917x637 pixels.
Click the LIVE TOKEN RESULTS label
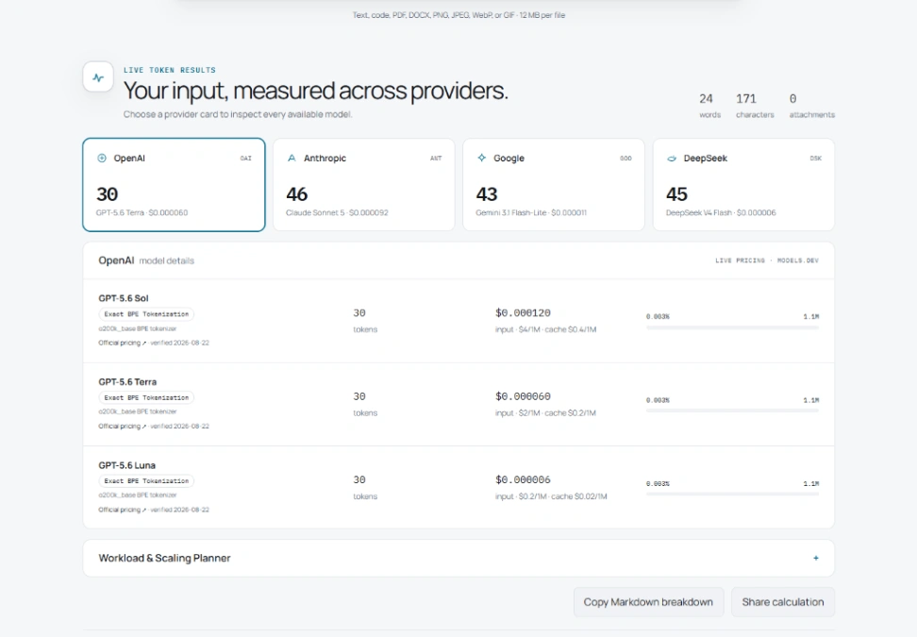[x=170, y=70]
